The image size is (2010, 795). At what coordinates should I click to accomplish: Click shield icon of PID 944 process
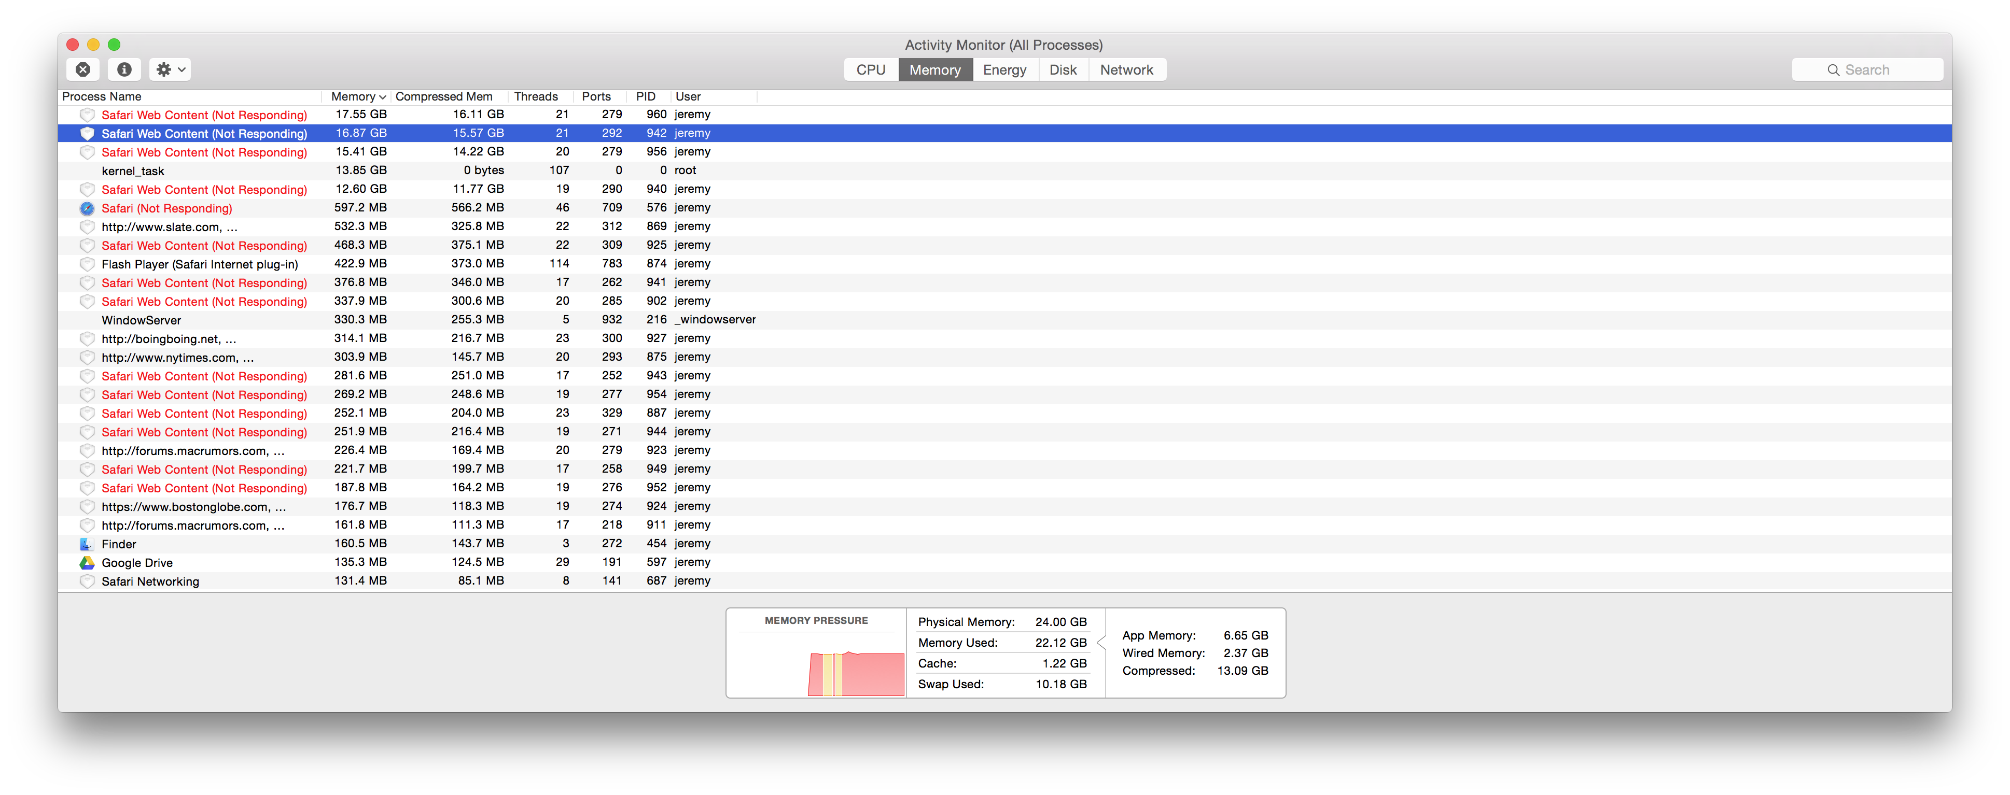87,432
